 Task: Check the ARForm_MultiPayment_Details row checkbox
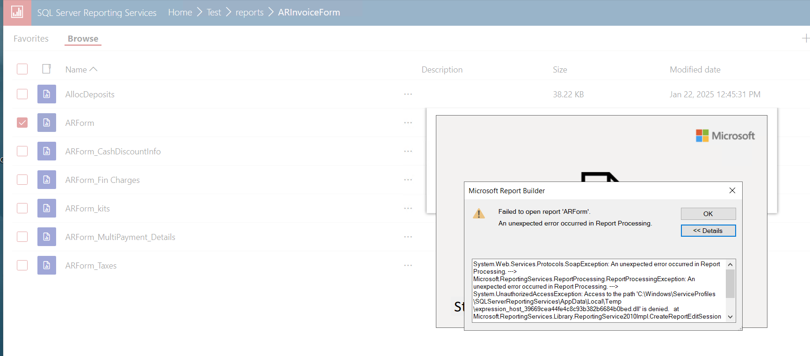point(22,237)
